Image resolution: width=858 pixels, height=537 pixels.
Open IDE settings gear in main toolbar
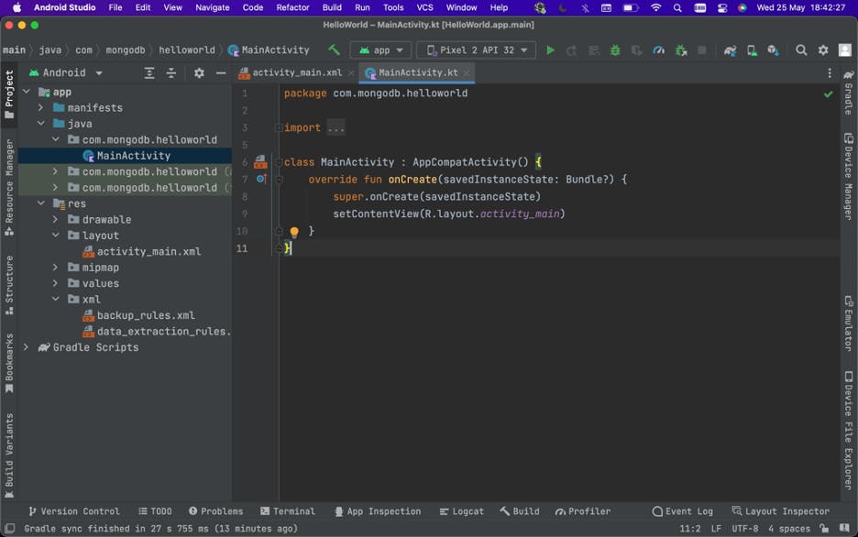pos(823,50)
